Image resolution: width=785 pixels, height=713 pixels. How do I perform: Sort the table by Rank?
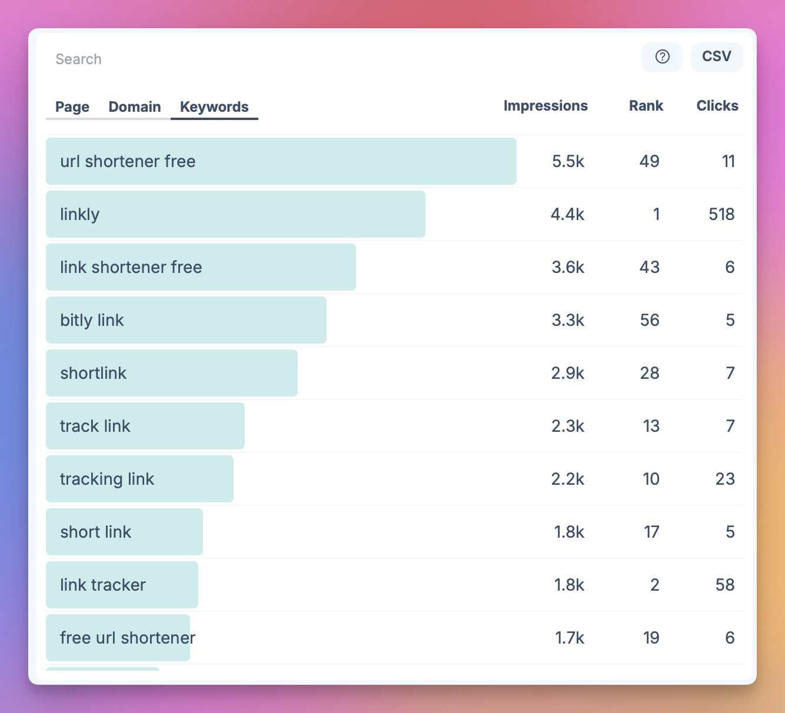point(646,106)
